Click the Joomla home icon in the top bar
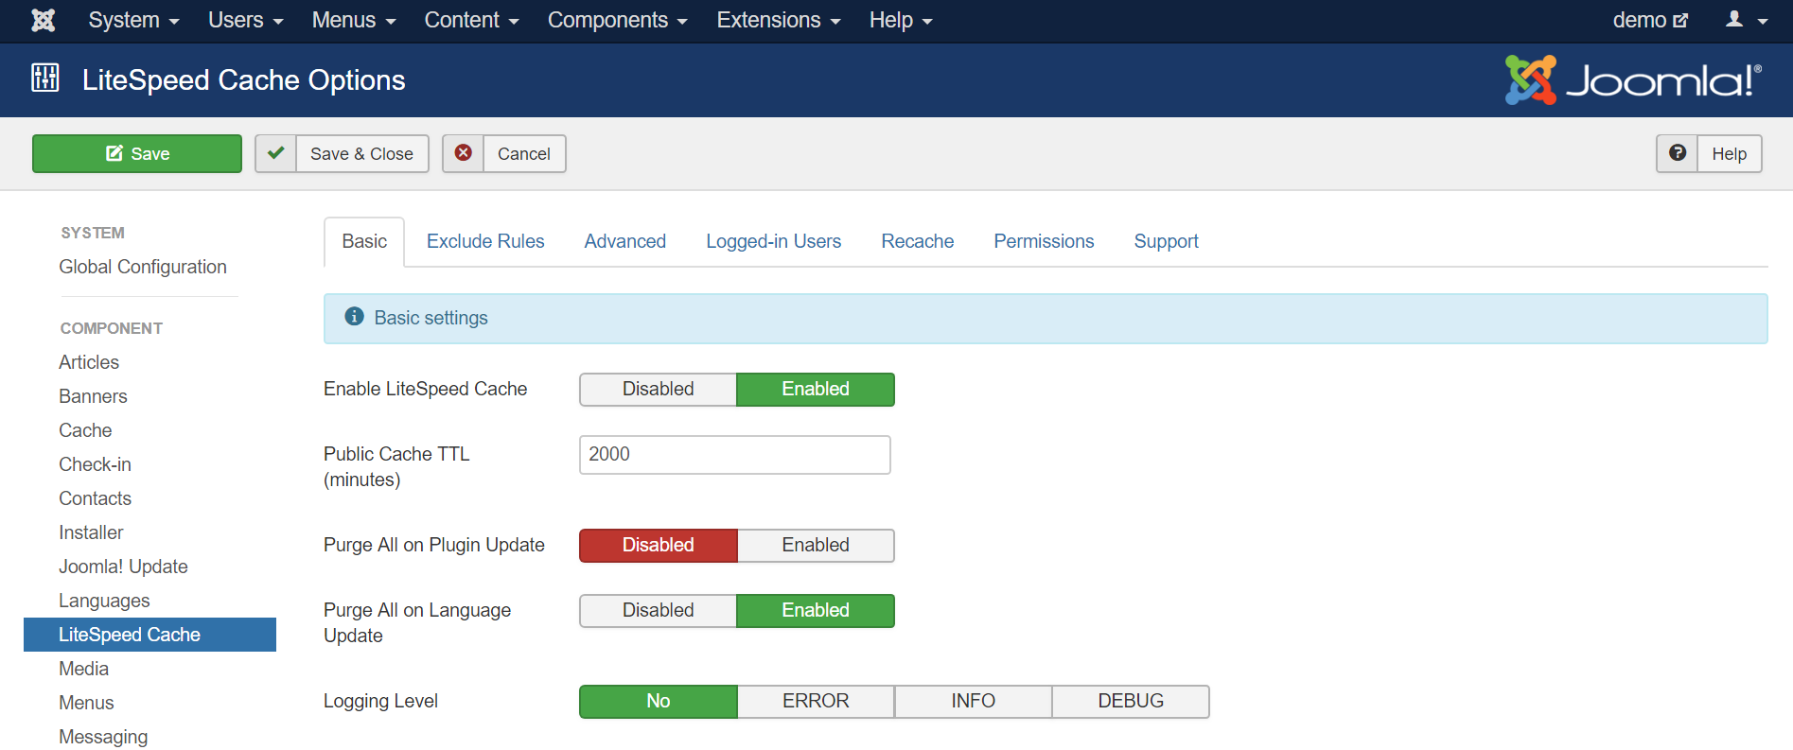Screen dimensions: 1793x750 (44, 20)
